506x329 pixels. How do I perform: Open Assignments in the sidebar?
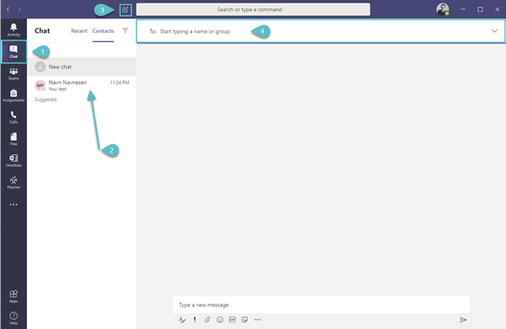pos(13,95)
